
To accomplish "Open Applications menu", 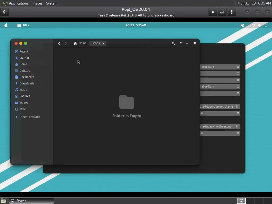I will [x=19, y=3].
